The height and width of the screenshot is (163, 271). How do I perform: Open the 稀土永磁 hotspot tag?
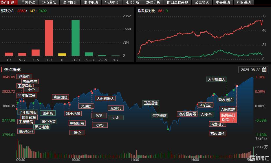tap(73, 114)
